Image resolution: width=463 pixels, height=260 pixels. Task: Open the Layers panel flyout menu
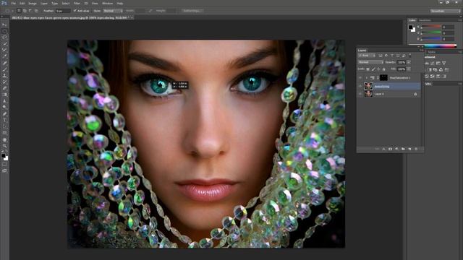click(422, 51)
